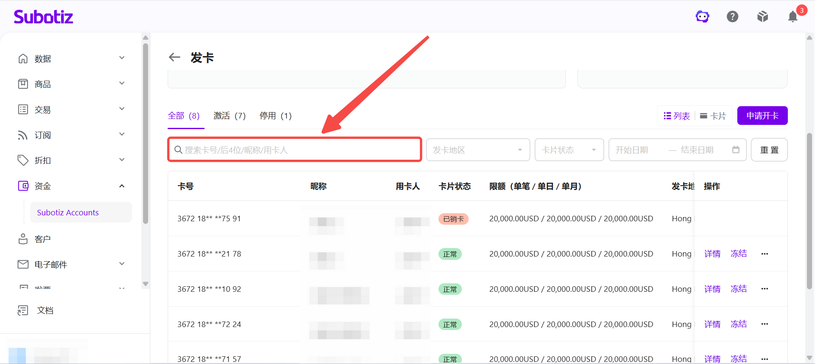Expand the 订阅 menu chevron
This screenshot has height=364, width=815.
(122, 134)
